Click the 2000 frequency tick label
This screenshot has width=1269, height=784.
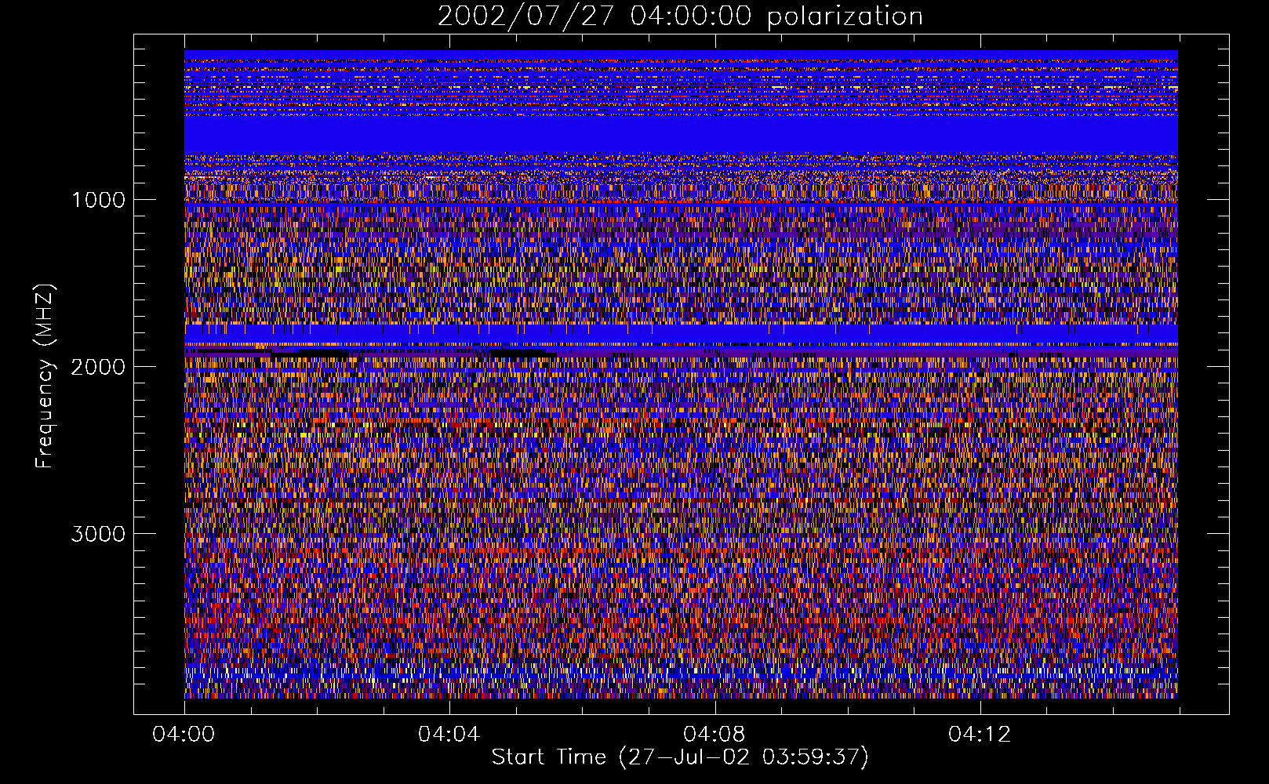click(99, 367)
